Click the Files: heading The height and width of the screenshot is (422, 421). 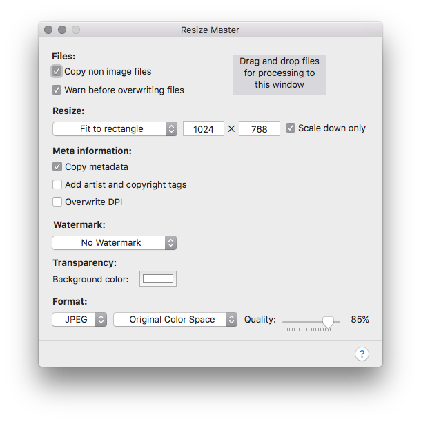(x=63, y=56)
